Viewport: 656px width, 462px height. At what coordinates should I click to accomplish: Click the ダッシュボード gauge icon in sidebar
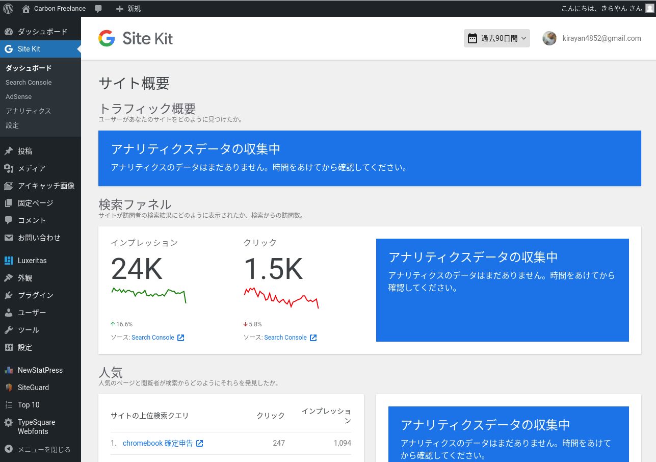click(x=8, y=32)
